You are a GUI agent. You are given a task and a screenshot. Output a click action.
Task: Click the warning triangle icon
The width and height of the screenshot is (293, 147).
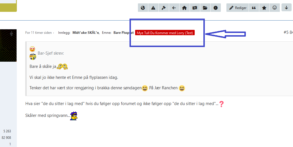click(x=153, y=8)
